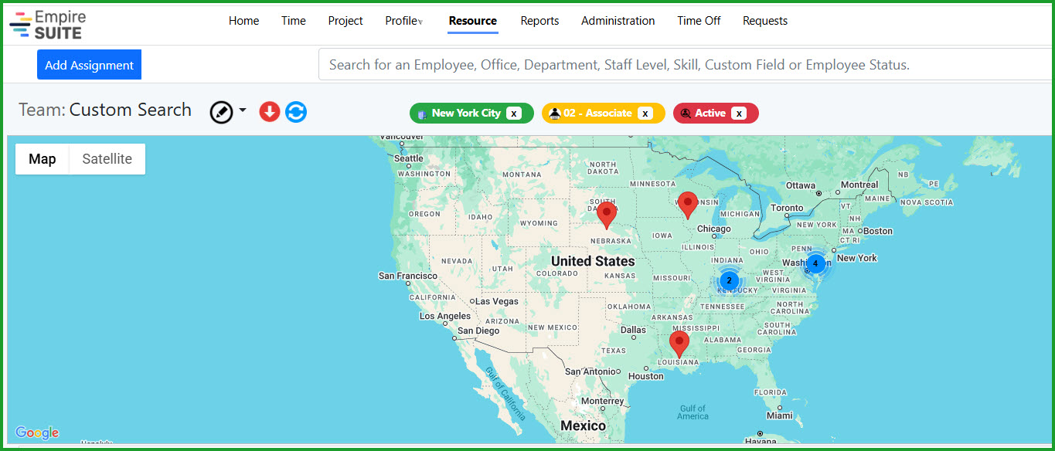Remove the 02 - Associate filter tag
This screenshot has width=1055, height=451.
[x=645, y=114]
